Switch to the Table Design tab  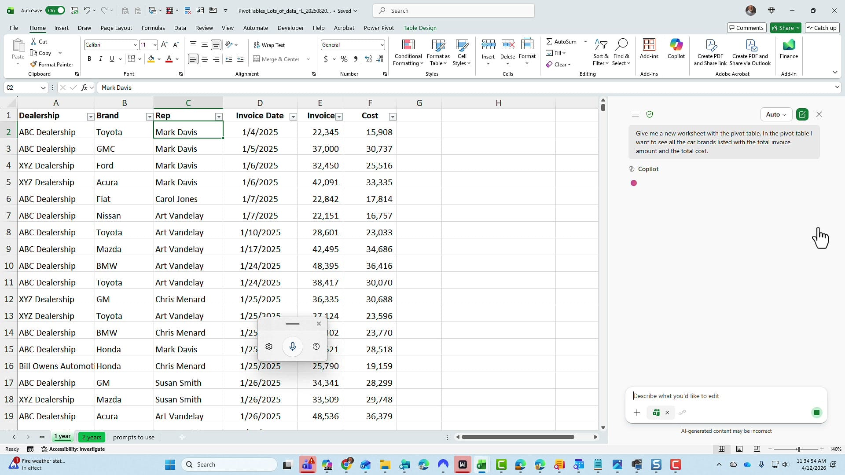pyautogui.click(x=420, y=28)
